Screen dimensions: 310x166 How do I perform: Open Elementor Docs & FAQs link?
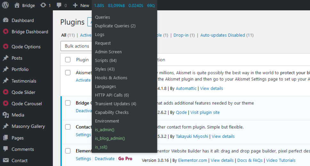(250, 160)
